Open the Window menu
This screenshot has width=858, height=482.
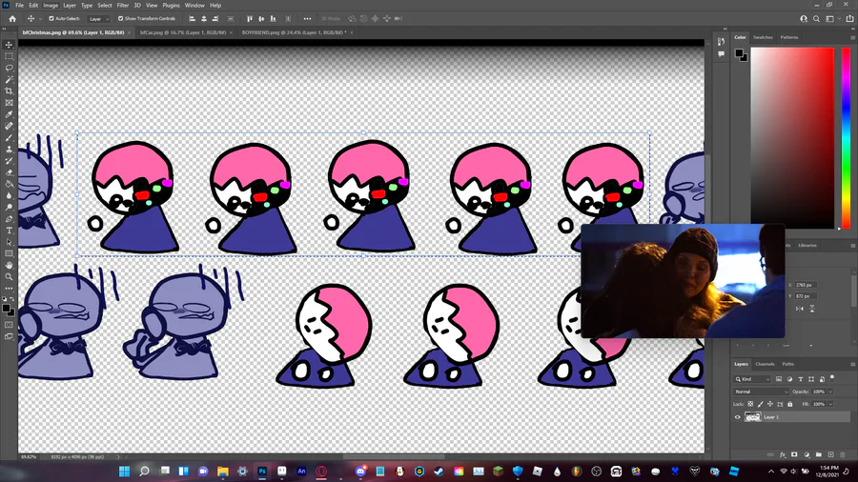click(194, 6)
